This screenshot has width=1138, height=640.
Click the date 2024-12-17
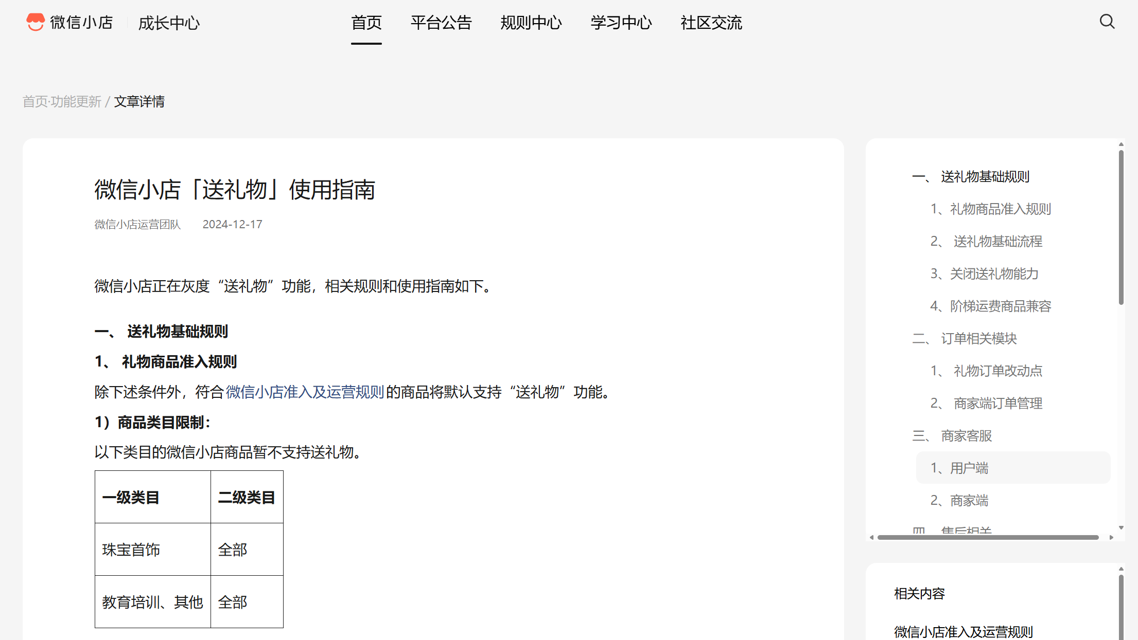click(x=232, y=225)
